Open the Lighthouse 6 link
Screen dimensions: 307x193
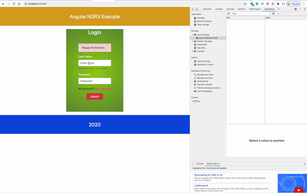click(x=201, y=186)
